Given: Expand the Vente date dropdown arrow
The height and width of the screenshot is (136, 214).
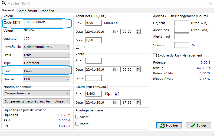Looking at the screenshot, I should [x=118, y=69].
